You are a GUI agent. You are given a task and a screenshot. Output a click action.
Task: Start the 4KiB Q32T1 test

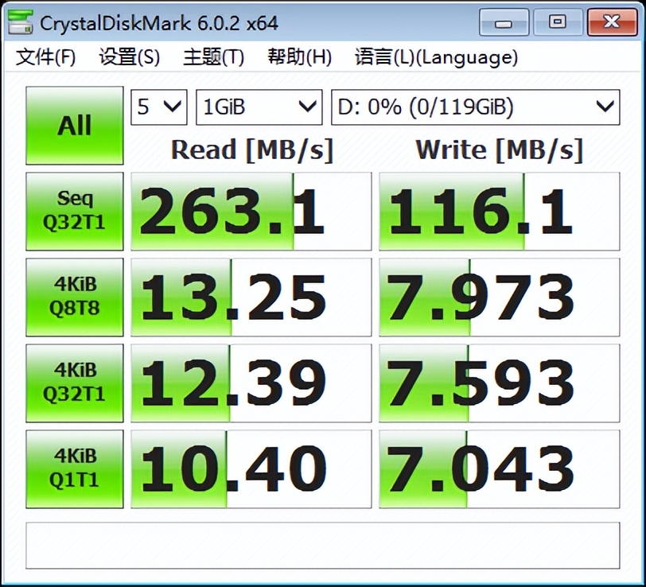[x=75, y=383]
